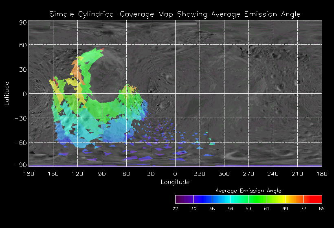
Task: Click the latitude tick label −60
Action: click(x=20, y=142)
